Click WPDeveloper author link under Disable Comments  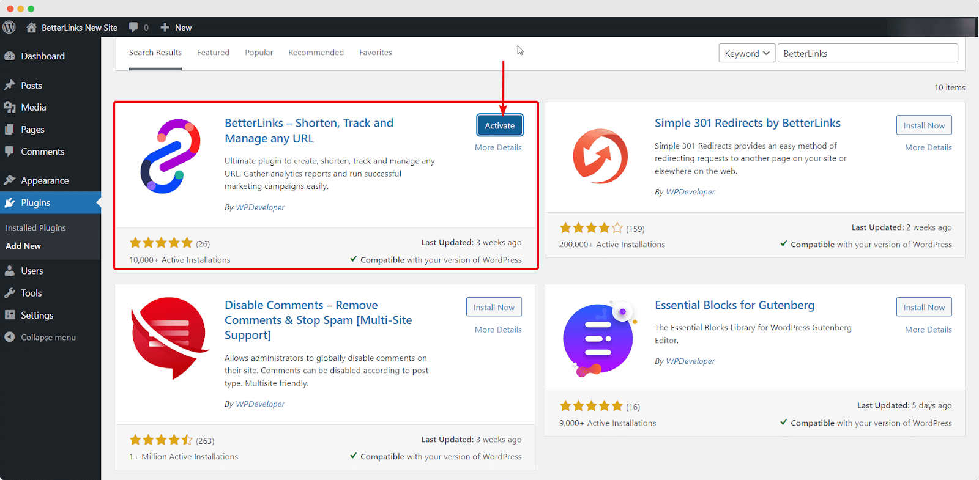pyautogui.click(x=260, y=404)
